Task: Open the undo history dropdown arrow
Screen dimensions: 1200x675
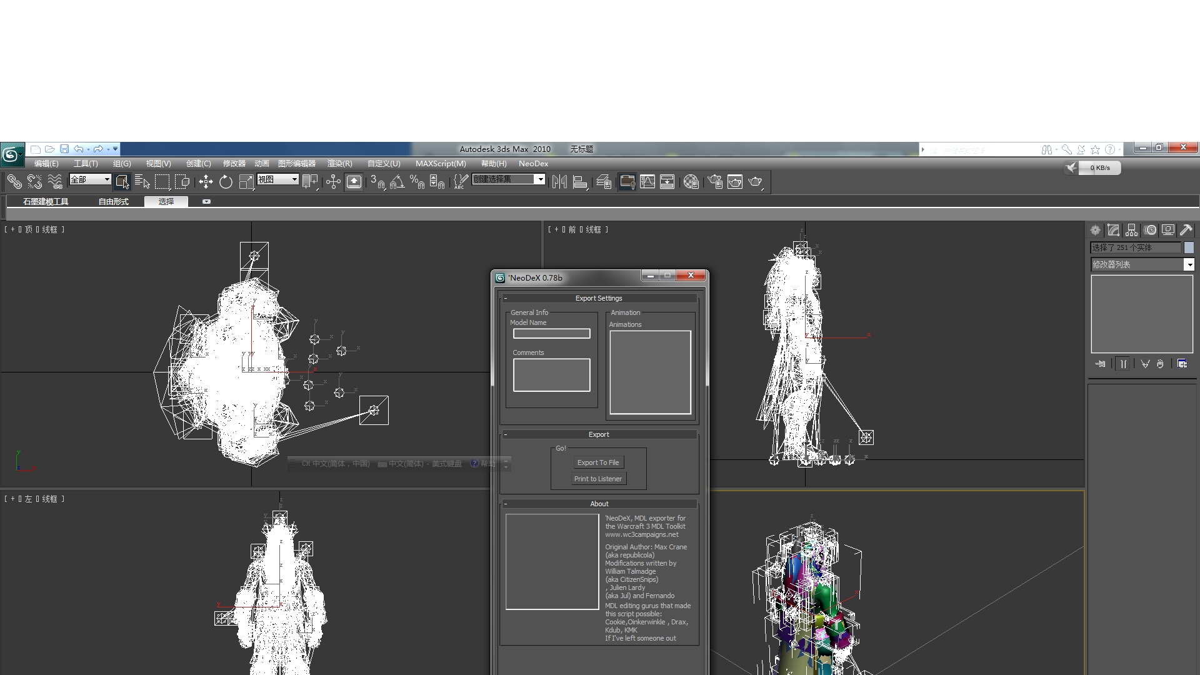Action: [88, 149]
